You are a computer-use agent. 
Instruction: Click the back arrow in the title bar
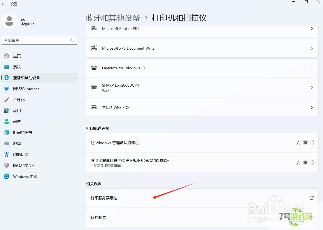pyautogui.click(x=3, y=4)
